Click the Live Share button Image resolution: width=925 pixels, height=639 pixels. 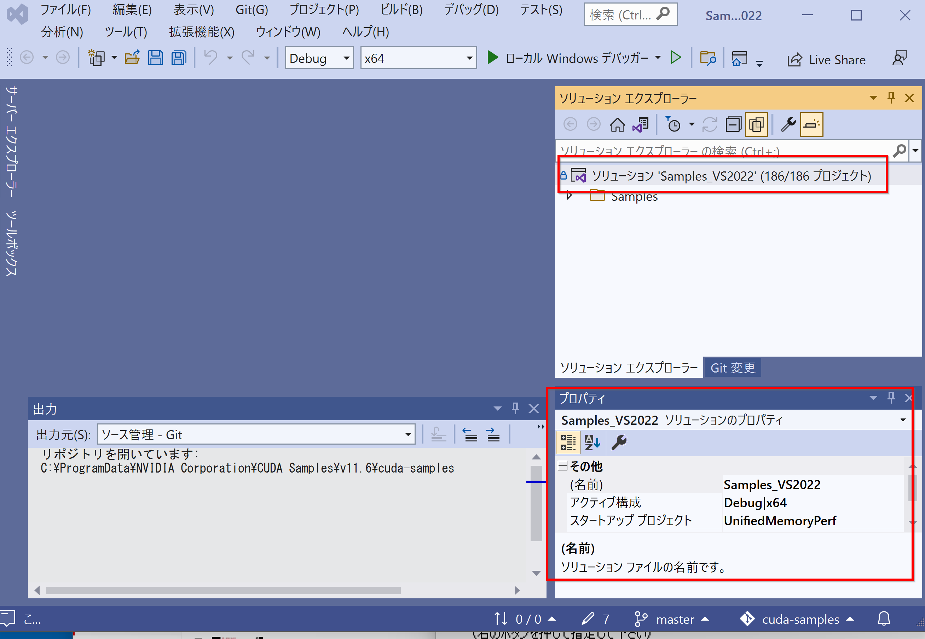click(826, 60)
